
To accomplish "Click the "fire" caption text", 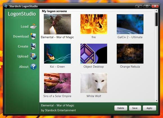I will pyautogui.click(x=94, y=37).
